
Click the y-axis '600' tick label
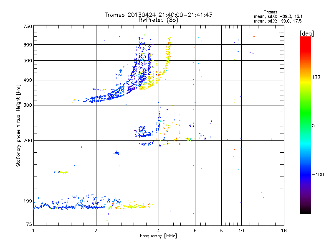click(x=28, y=45)
